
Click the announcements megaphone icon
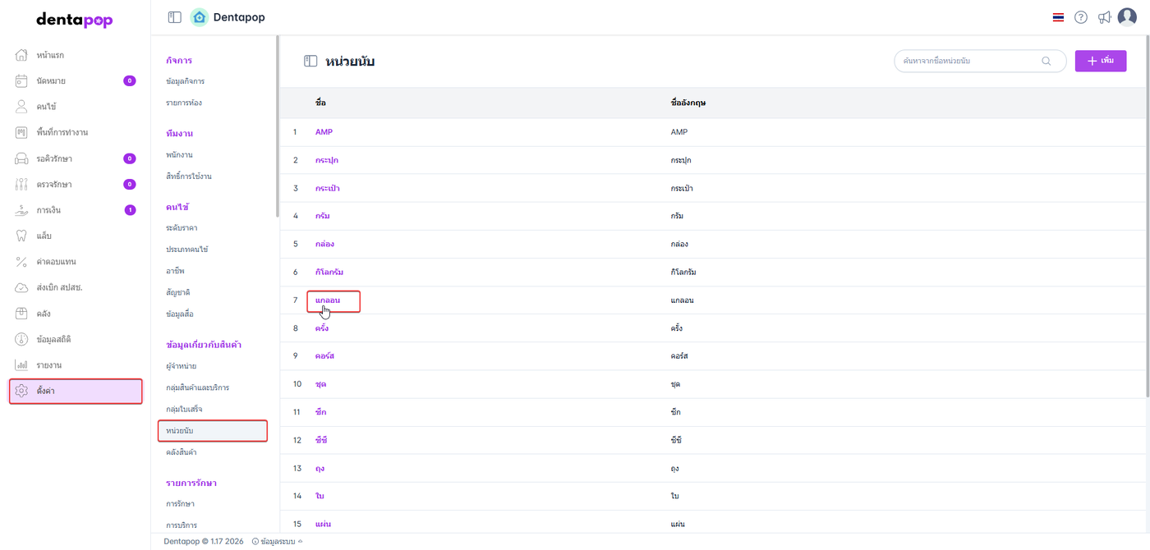1105,17
